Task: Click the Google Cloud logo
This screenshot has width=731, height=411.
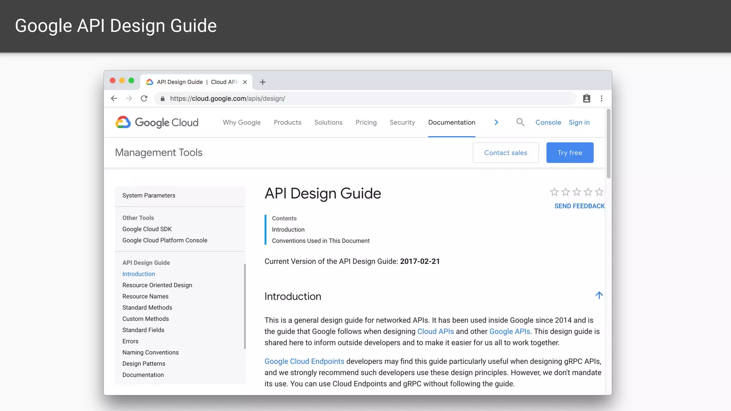Action: pyautogui.click(x=157, y=122)
